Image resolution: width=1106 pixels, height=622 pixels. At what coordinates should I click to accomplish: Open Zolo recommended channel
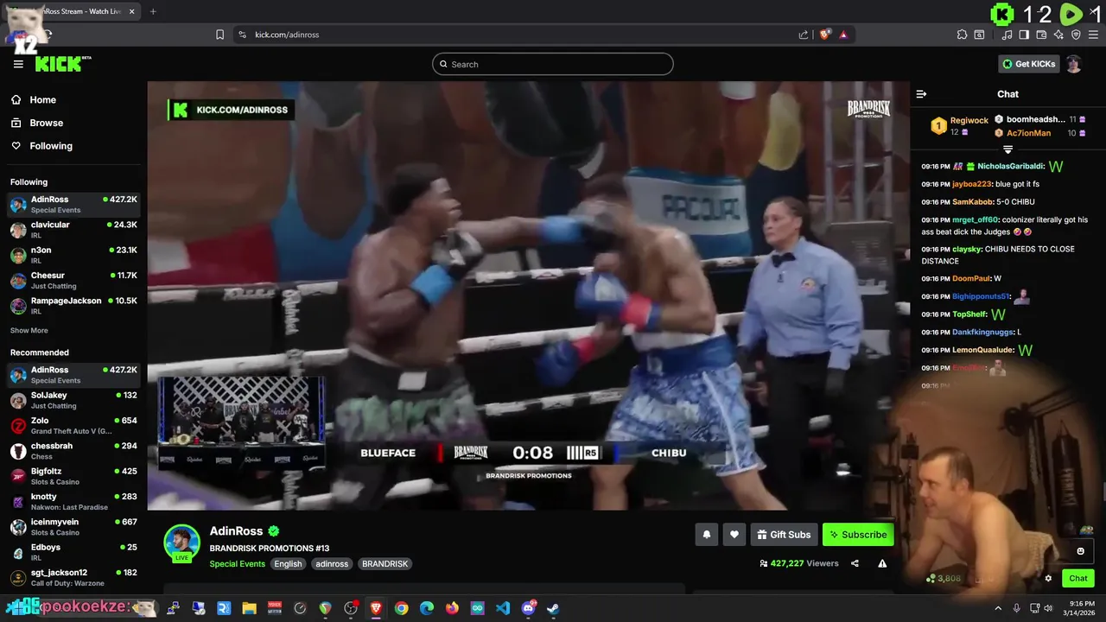73,425
